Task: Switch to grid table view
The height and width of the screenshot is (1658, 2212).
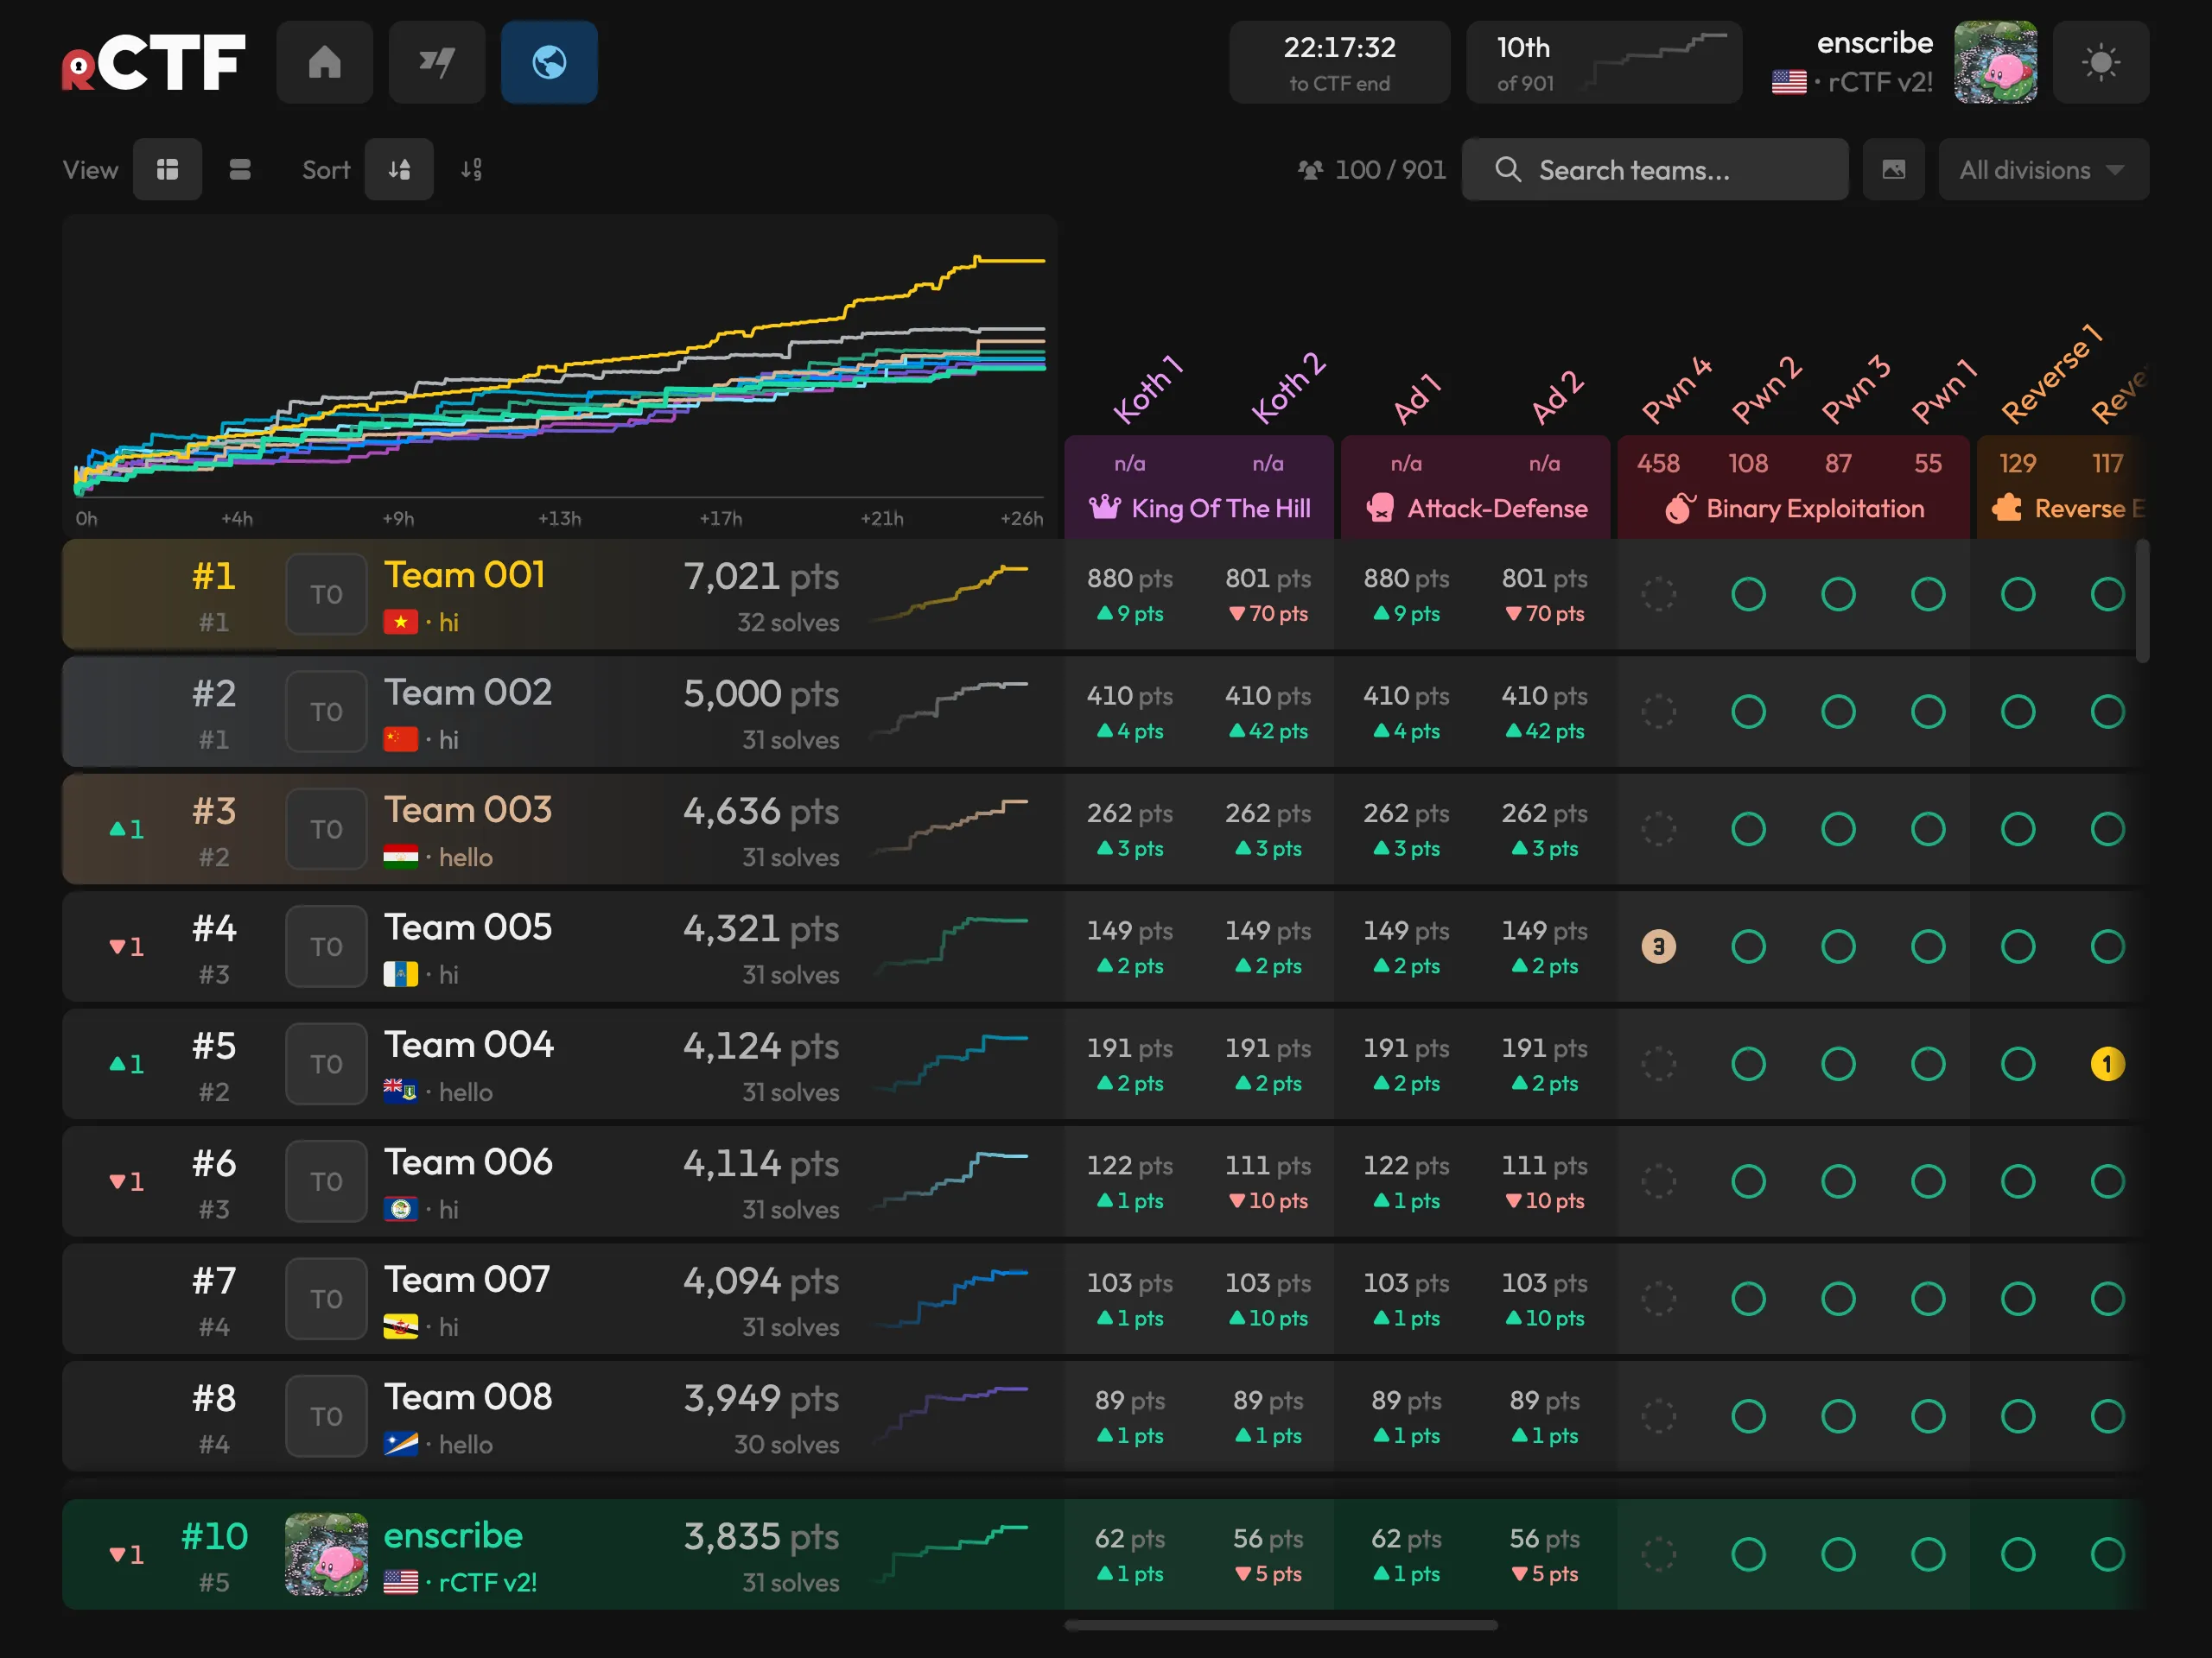Action: click(167, 170)
